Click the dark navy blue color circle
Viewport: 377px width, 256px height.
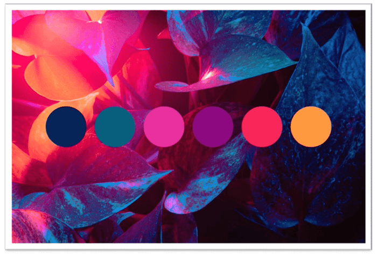(x=66, y=126)
